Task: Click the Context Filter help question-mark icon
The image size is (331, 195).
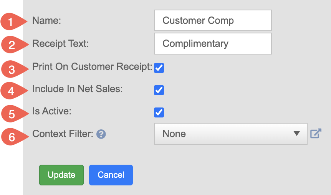Action: [x=101, y=134]
